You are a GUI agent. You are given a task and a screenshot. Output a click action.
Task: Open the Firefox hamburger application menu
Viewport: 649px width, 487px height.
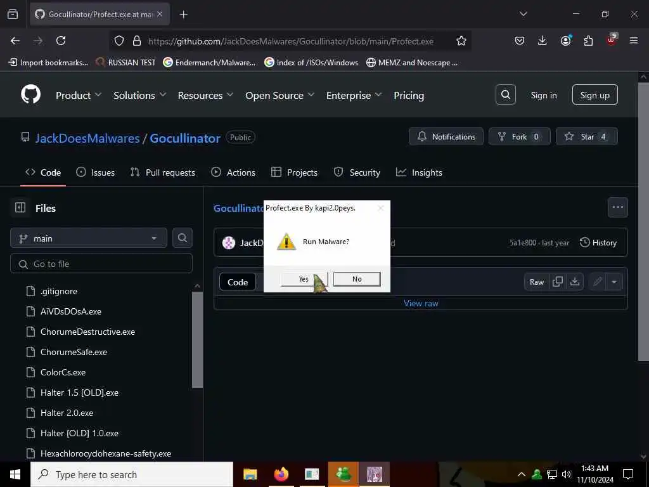(x=634, y=41)
